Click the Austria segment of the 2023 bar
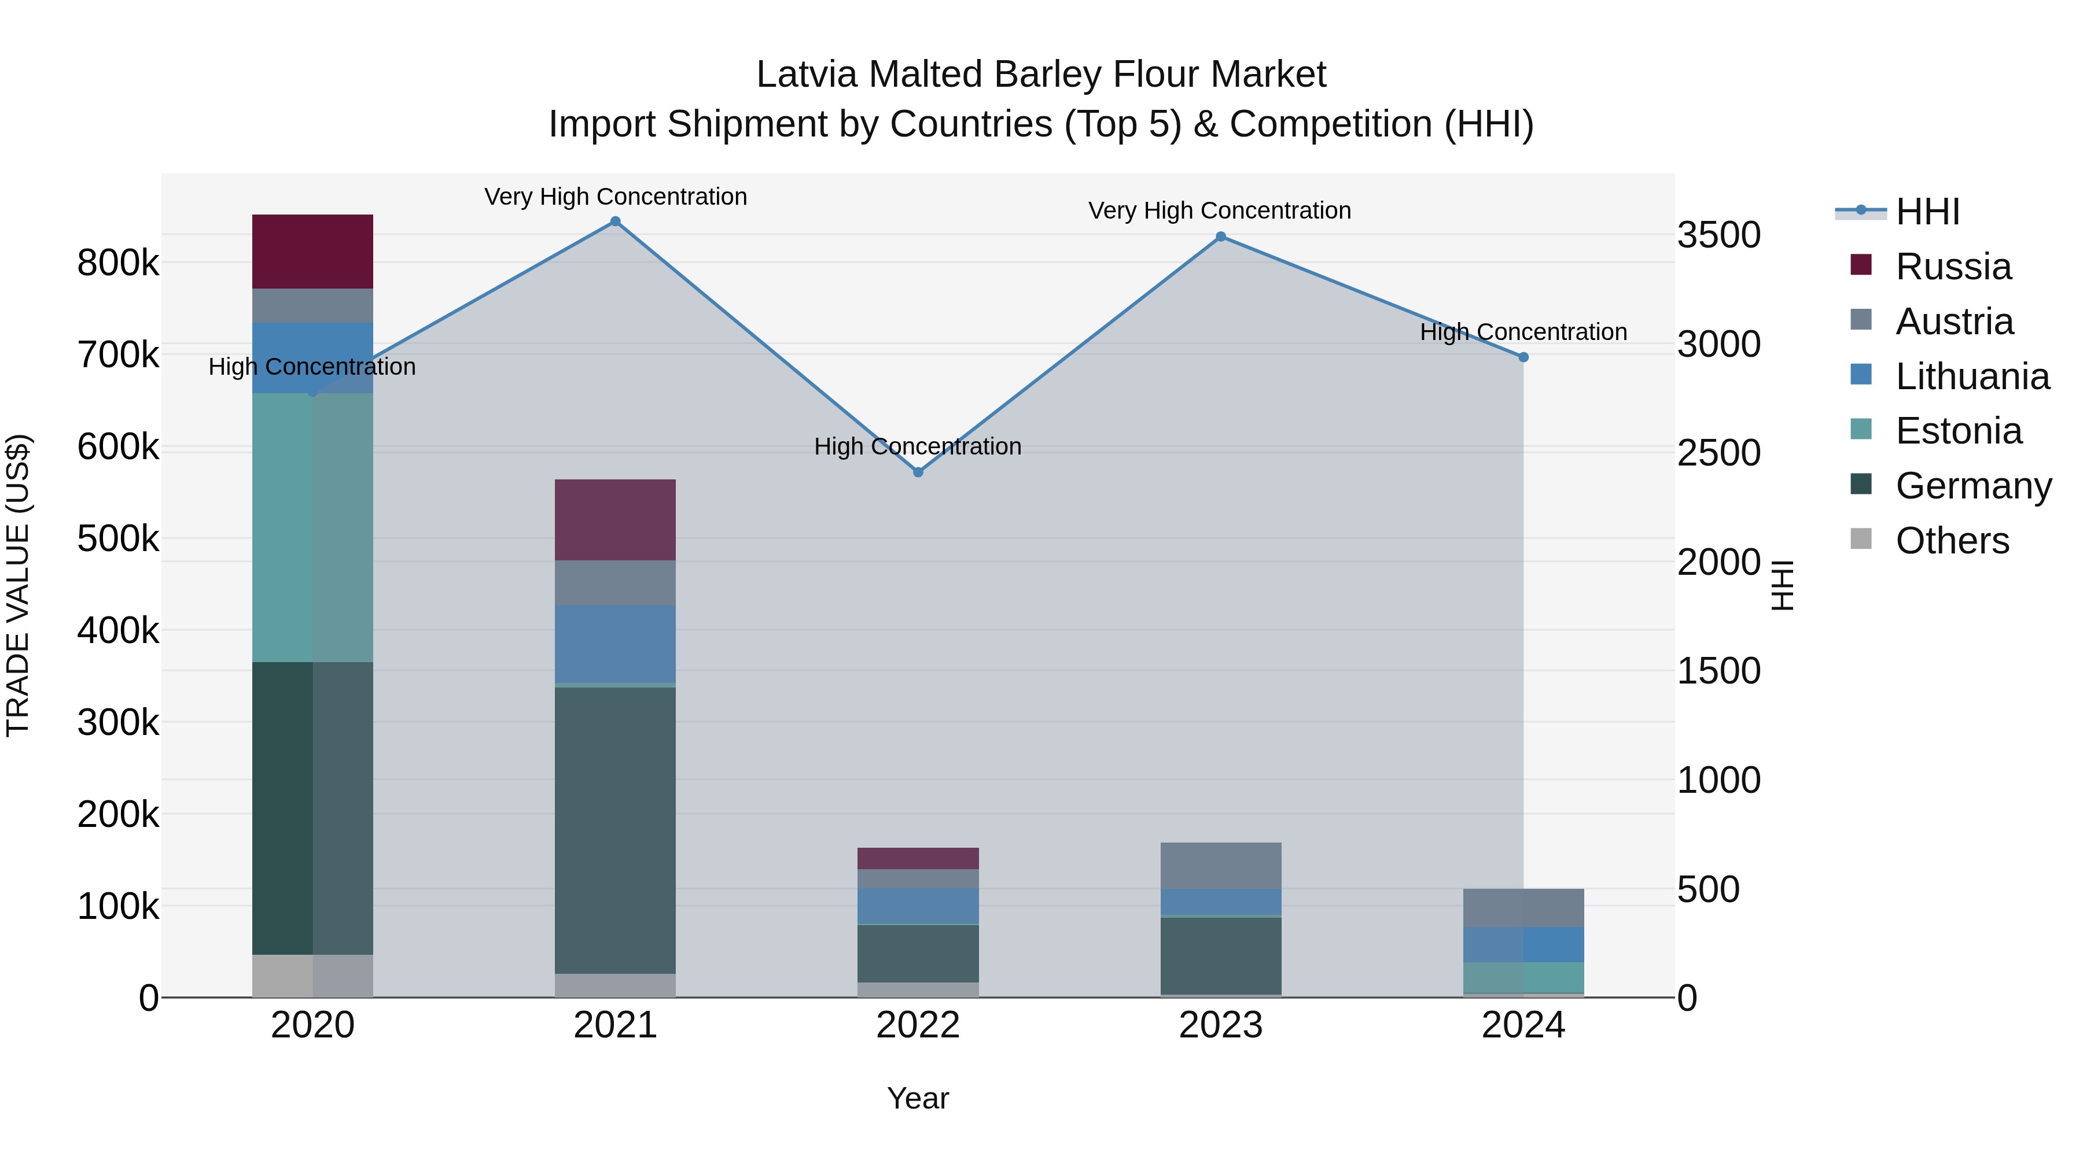 coord(1221,866)
